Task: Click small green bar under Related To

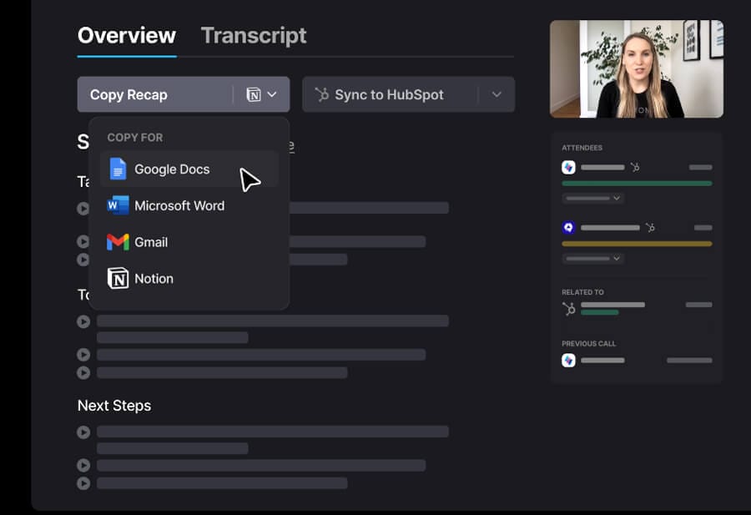Action: pyautogui.click(x=600, y=313)
